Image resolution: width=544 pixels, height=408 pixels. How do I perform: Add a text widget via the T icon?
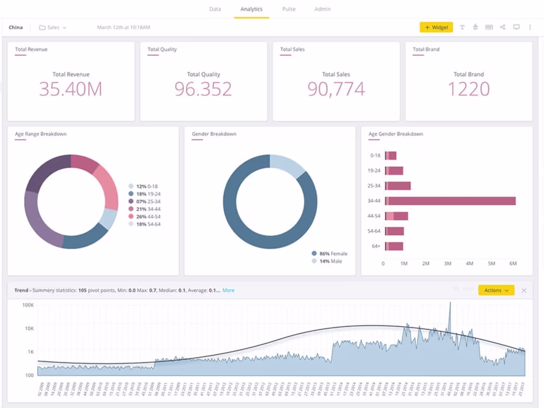(462, 27)
